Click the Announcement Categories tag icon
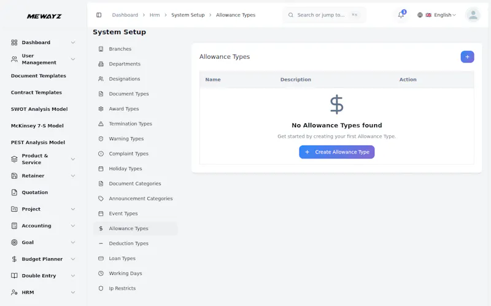Viewport: 491px width, 306px height. 101,198
